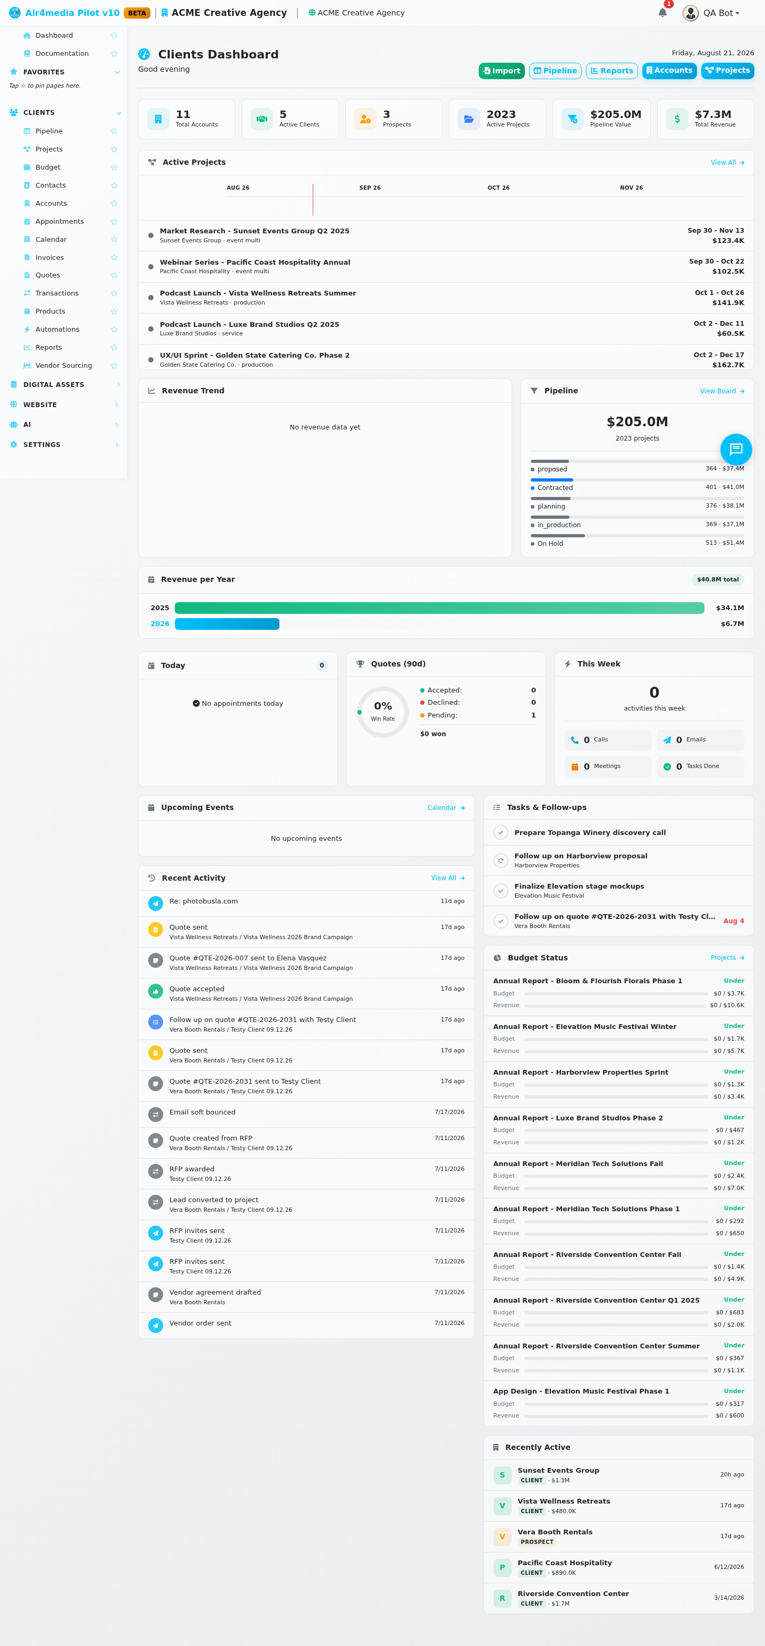Click the Vendor order sent activity icon

click(x=155, y=1325)
